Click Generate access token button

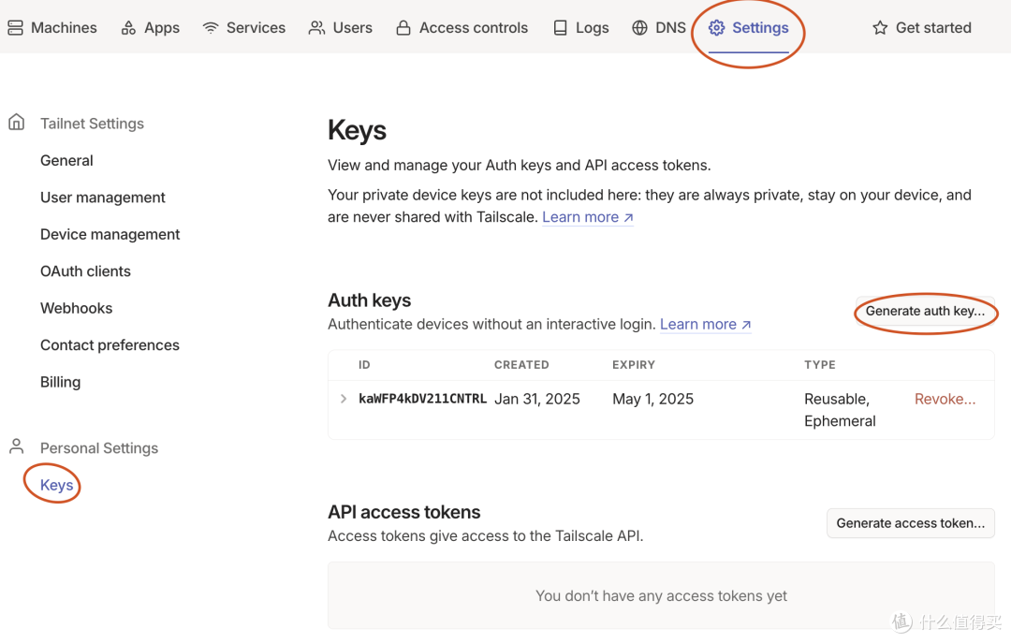pos(911,523)
